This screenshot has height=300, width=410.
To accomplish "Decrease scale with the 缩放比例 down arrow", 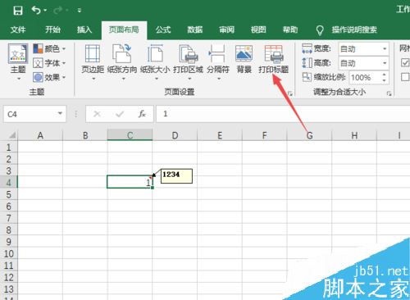I will pyautogui.click(x=385, y=80).
